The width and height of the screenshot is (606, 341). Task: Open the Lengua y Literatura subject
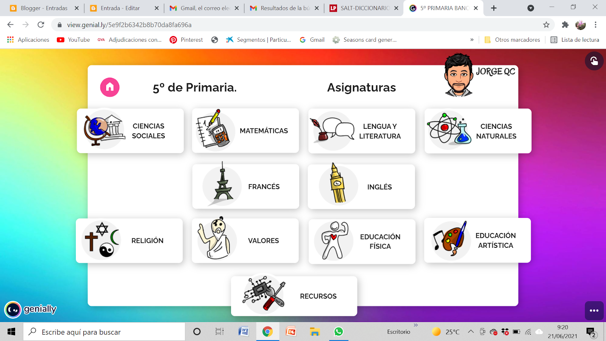pyautogui.click(x=362, y=131)
